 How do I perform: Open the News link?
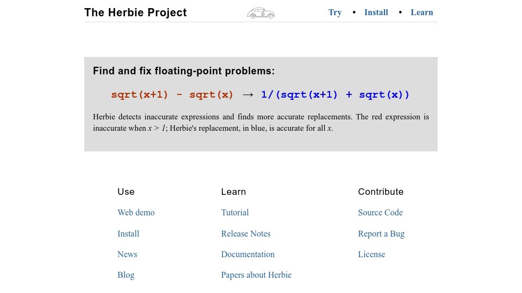point(127,254)
